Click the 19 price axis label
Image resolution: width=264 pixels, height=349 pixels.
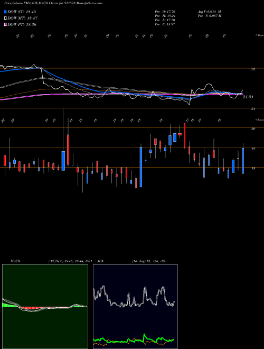point(253,149)
